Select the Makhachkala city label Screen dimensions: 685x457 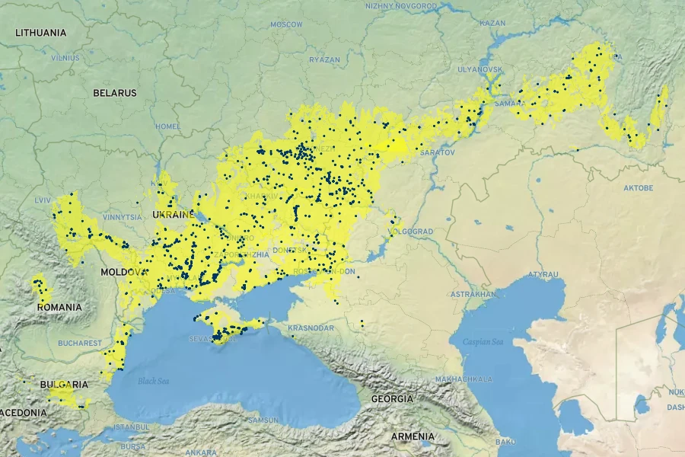coord(464,379)
